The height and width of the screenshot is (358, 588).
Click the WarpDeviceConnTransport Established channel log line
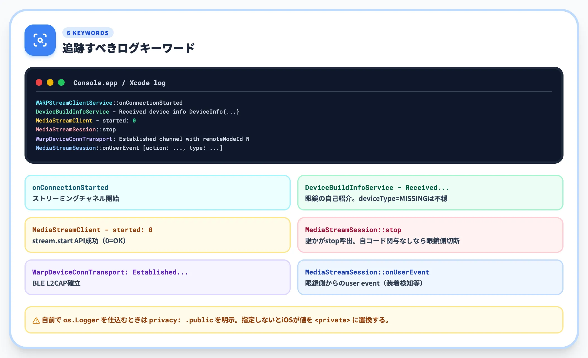(143, 139)
